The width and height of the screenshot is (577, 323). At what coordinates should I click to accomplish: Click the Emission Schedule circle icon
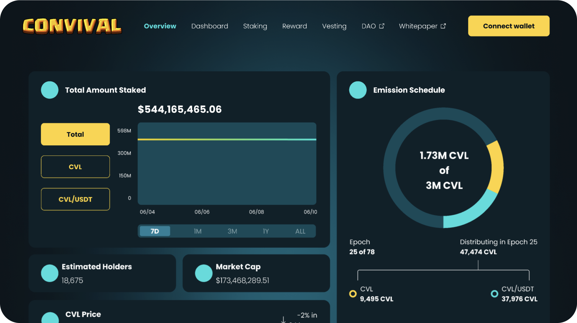[x=358, y=90]
